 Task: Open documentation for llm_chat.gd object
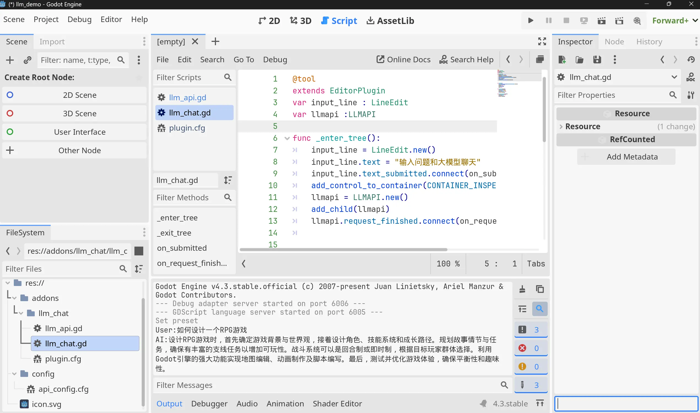tap(691, 77)
